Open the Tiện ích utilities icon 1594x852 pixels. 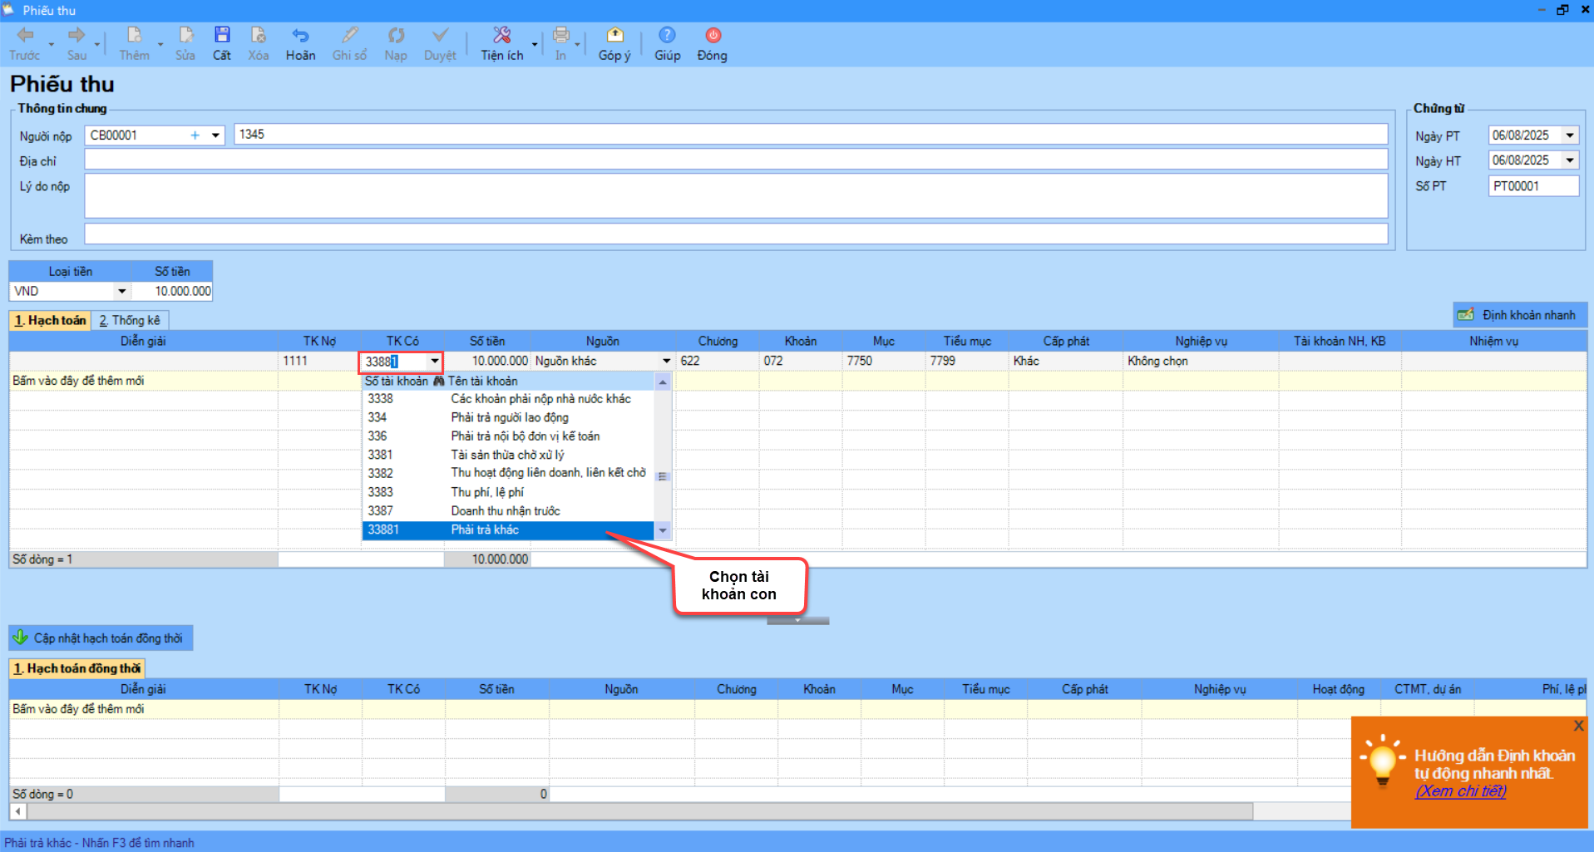[501, 35]
